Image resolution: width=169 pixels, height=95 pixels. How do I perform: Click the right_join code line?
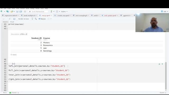(39, 79)
